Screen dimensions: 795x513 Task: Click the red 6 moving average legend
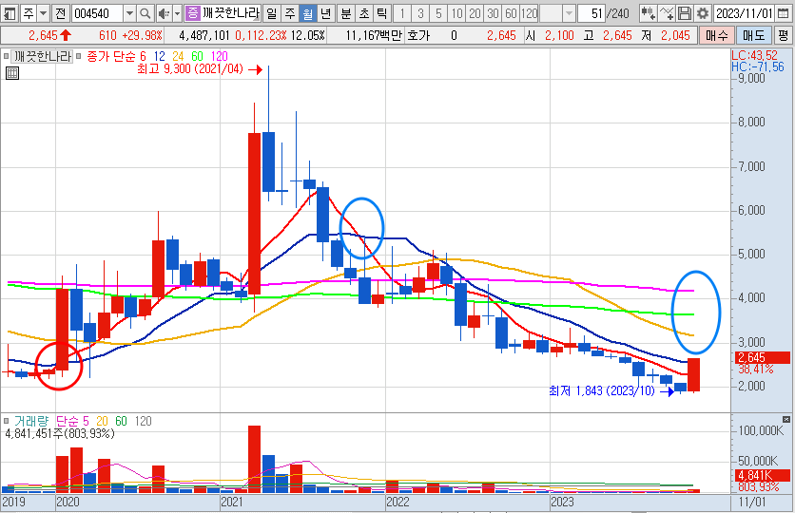tap(143, 56)
